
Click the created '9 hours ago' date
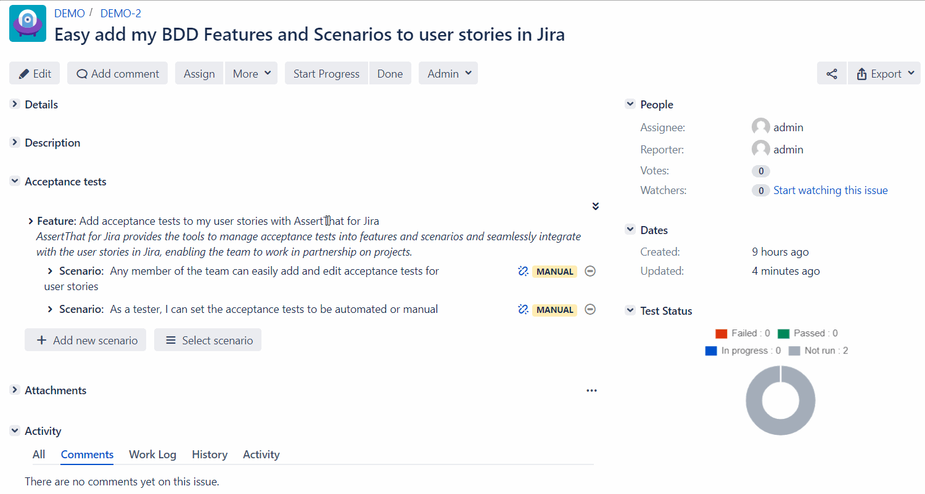click(780, 252)
